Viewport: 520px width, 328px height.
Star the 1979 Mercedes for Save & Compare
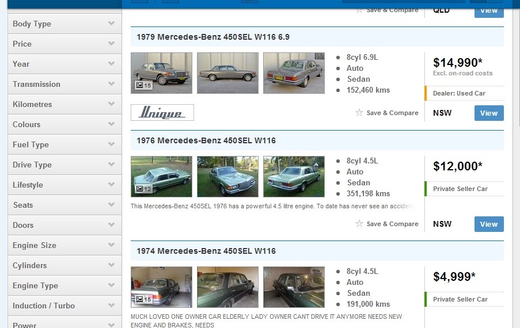click(x=359, y=113)
